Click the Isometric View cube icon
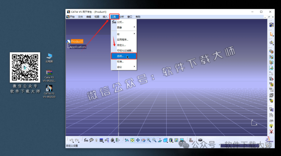The height and width of the screenshot is (156, 281). (x=165, y=140)
